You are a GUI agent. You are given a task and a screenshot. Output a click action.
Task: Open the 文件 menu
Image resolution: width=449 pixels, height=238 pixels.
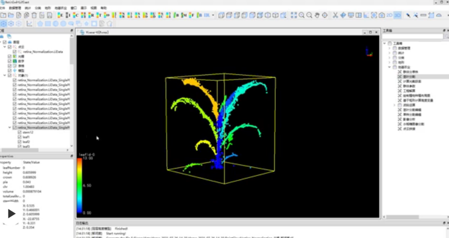tap(3, 8)
